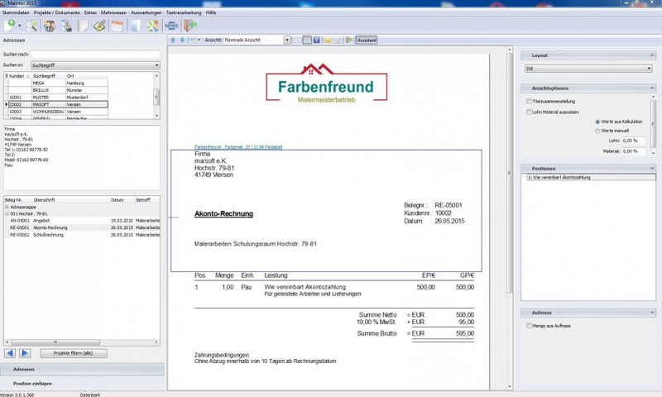Open the calendar icon in the main toolbar

[x=117, y=26]
